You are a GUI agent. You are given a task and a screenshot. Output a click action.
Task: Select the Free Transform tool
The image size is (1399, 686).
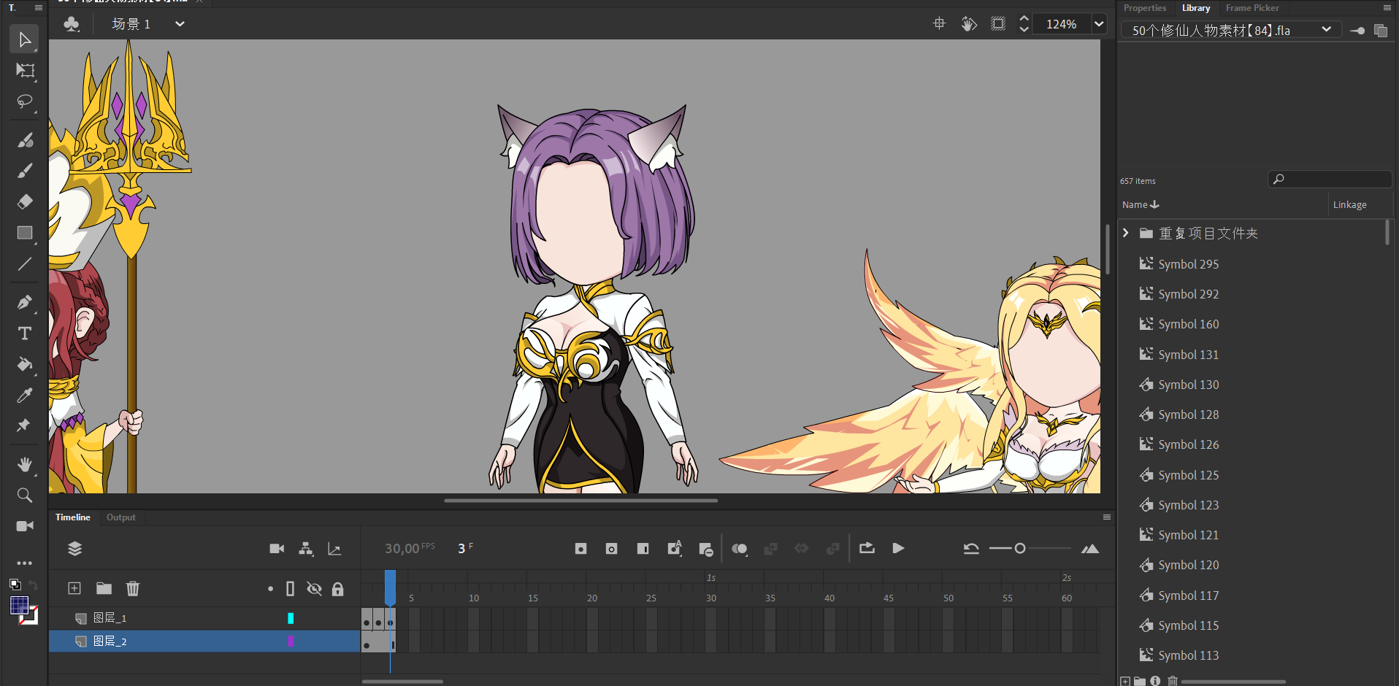25,71
